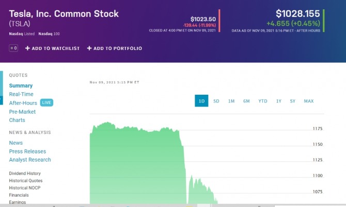
Task: Show the 1M chart range
Action: 231,101
